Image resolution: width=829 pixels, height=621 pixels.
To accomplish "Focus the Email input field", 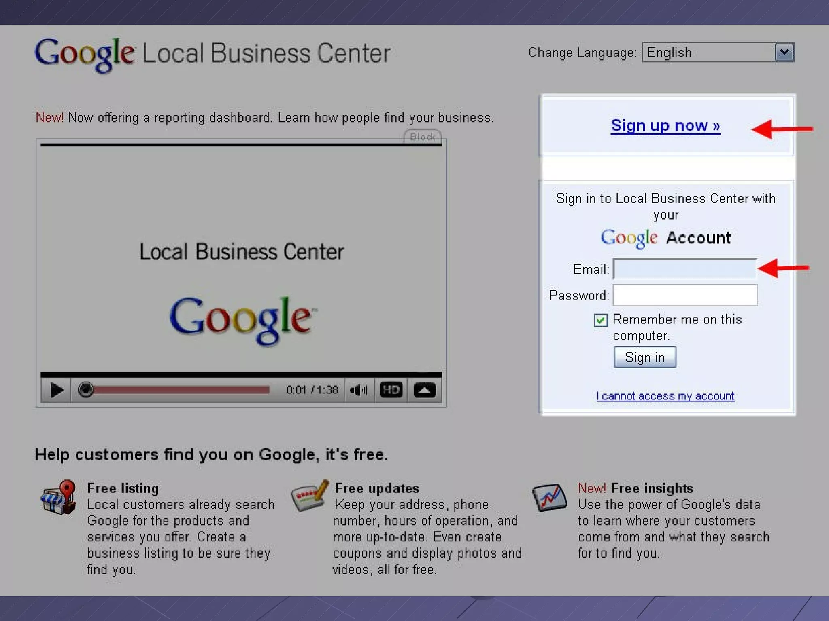I will point(684,269).
